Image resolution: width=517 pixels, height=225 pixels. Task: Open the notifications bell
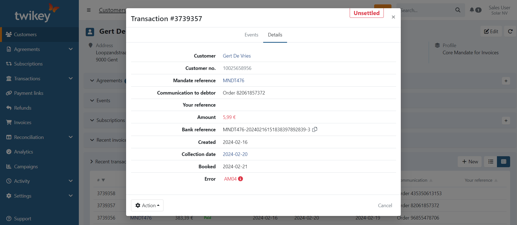(x=472, y=10)
